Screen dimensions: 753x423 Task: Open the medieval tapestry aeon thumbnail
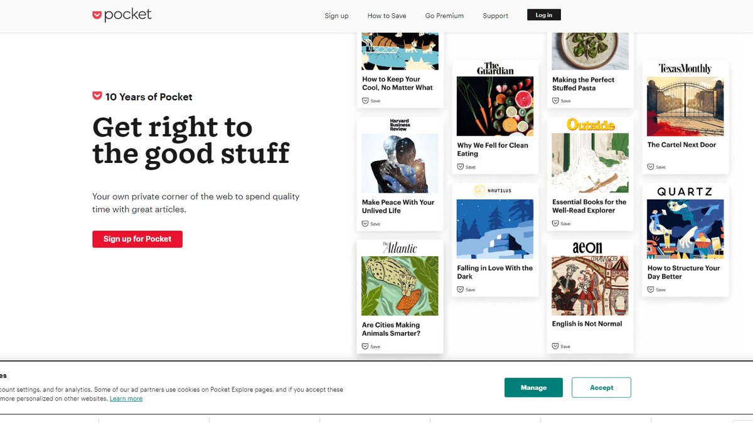click(590, 285)
